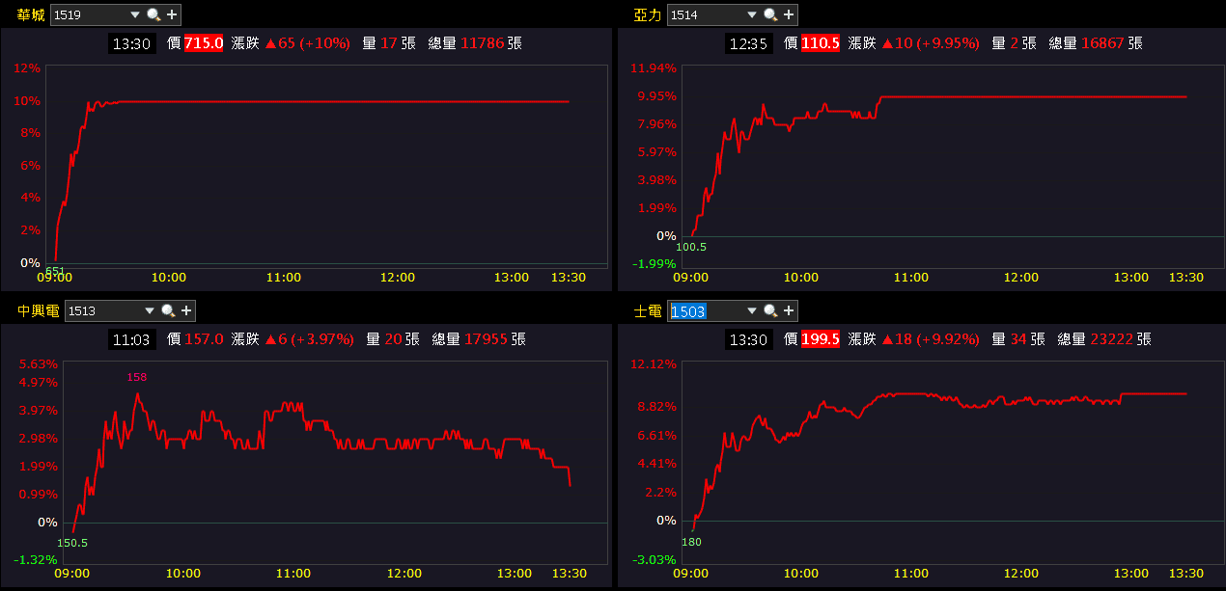1226x591 pixels.
Task: Open the stock code dropdown for 1513
Action: click(150, 310)
